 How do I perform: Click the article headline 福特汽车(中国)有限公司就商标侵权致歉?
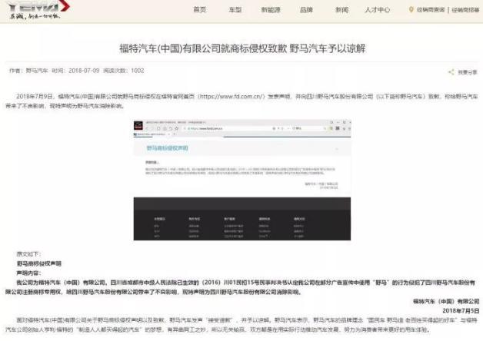coord(203,48)
